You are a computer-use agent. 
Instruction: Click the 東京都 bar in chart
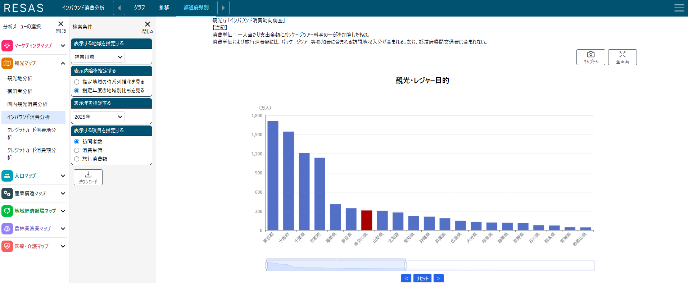(x=273, y=176)
